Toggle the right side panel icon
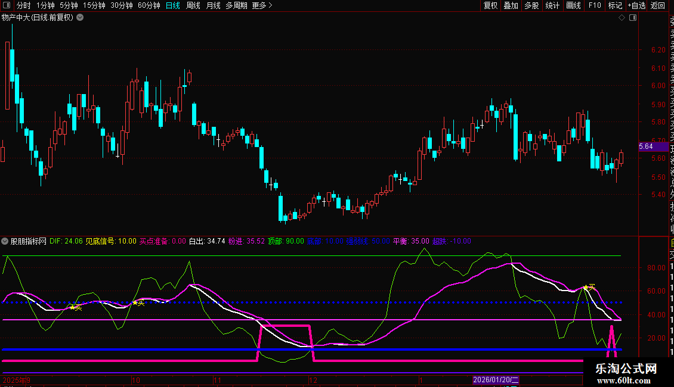The image size is (674, 387). coord(632,18)
